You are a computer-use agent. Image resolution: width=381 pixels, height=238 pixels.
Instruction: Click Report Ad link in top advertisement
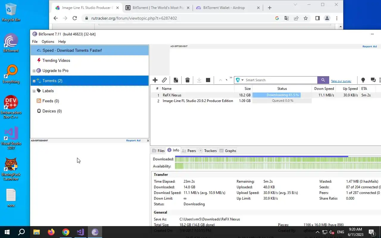click(x=370, y=46)
